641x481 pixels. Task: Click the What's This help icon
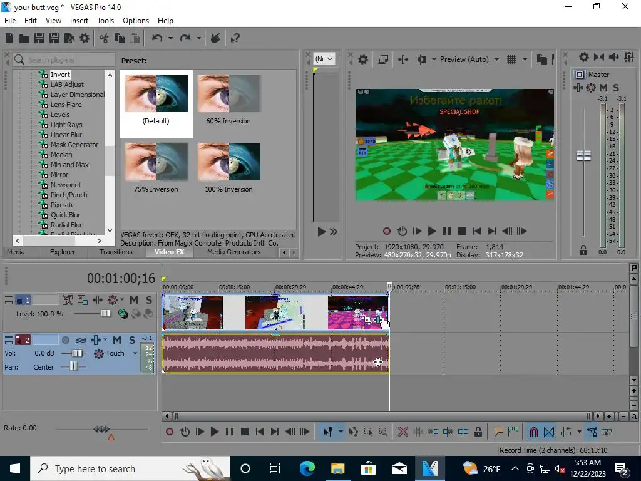point(235,38)
